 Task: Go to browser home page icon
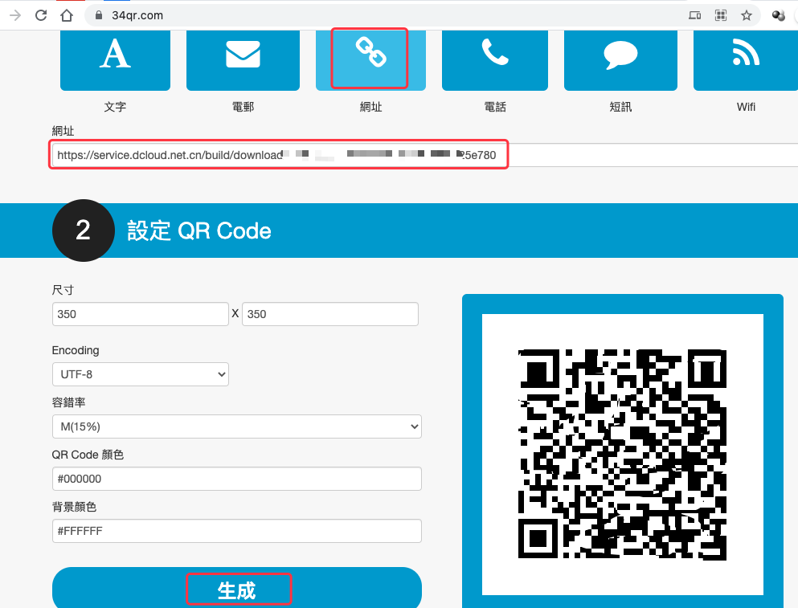67,15
